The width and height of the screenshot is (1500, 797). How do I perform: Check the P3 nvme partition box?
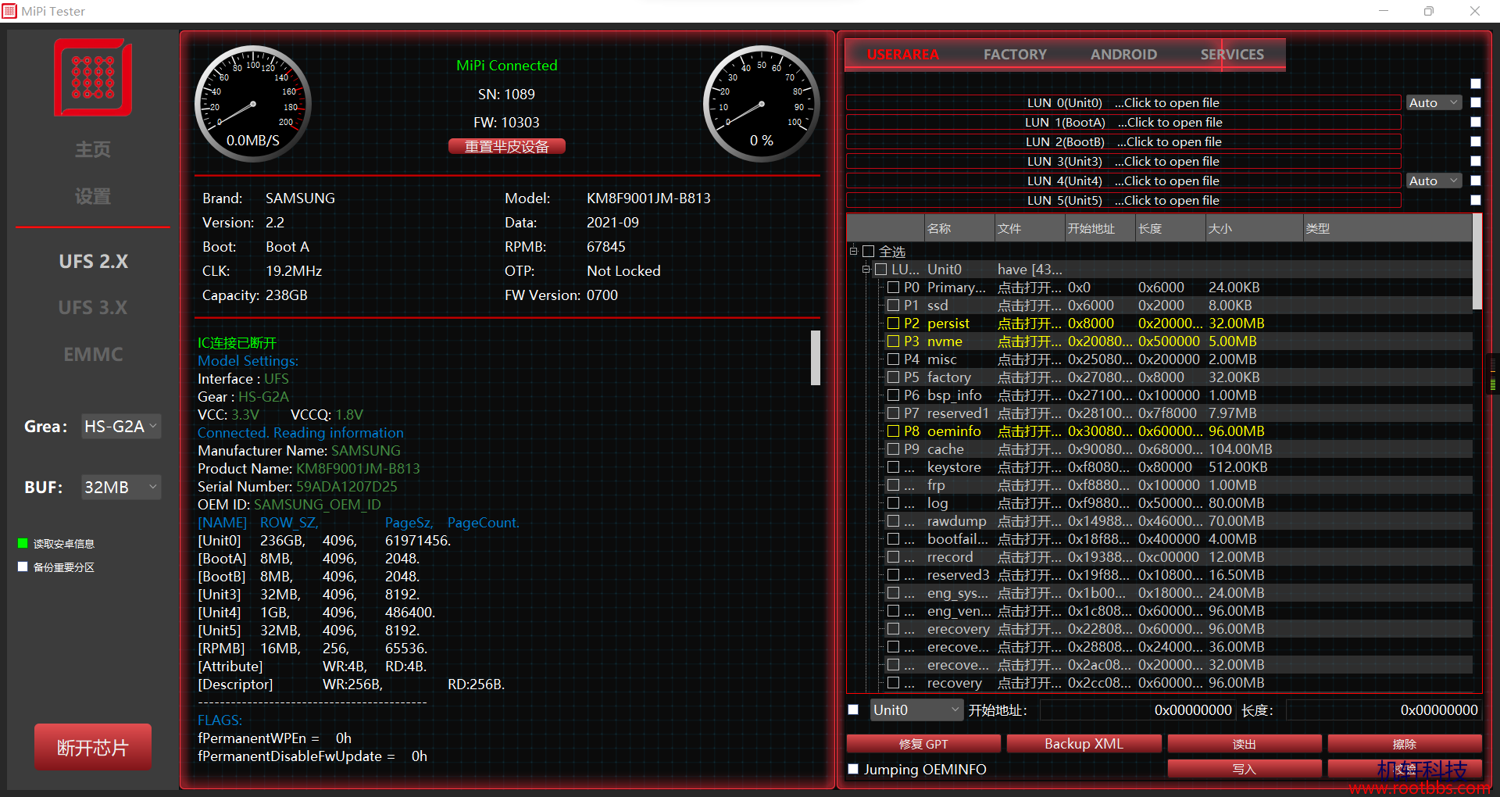893,341
